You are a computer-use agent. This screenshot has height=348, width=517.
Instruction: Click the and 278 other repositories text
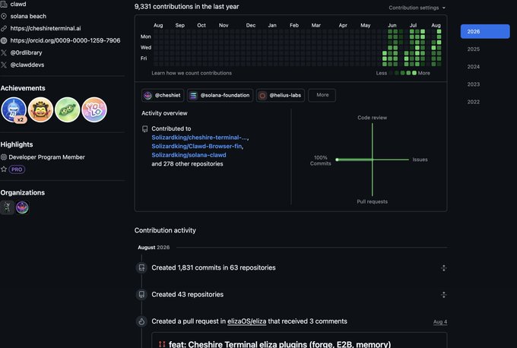187,164
